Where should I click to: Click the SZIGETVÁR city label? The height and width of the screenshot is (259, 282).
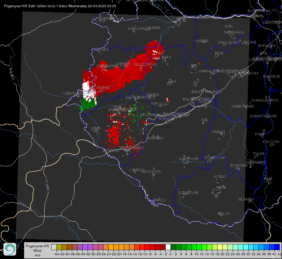click(x=188, y=193)
